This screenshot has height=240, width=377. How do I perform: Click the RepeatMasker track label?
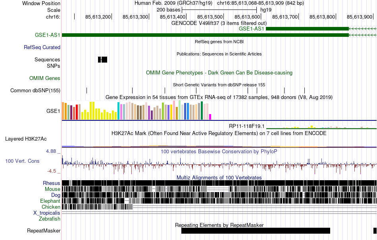click(x=44, y=230)
